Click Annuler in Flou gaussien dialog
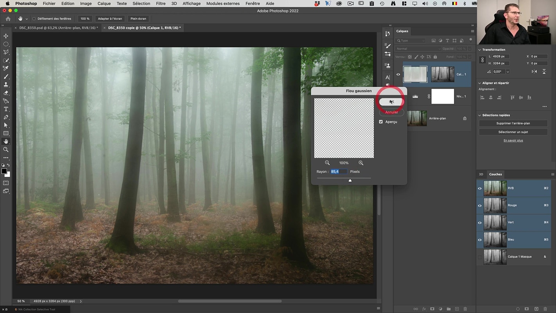 [x=391, y=112]
